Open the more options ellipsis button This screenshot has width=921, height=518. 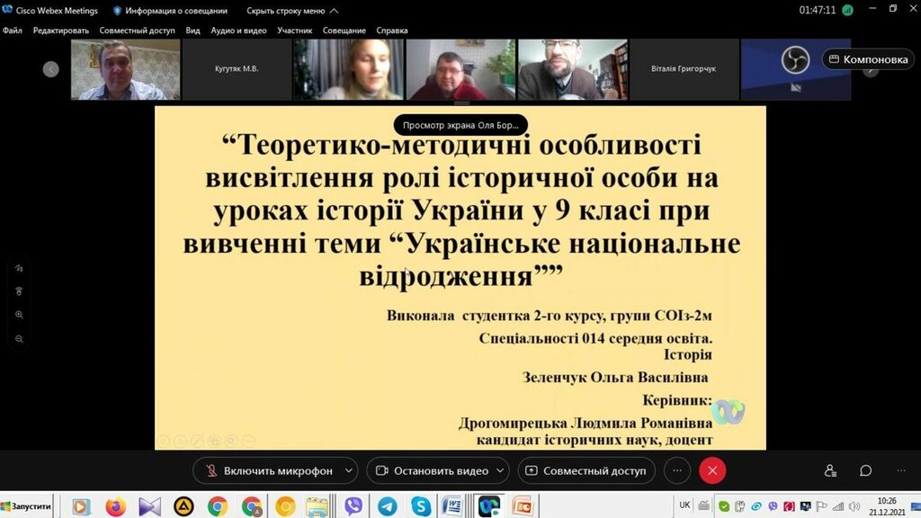[x=677, y=470]
